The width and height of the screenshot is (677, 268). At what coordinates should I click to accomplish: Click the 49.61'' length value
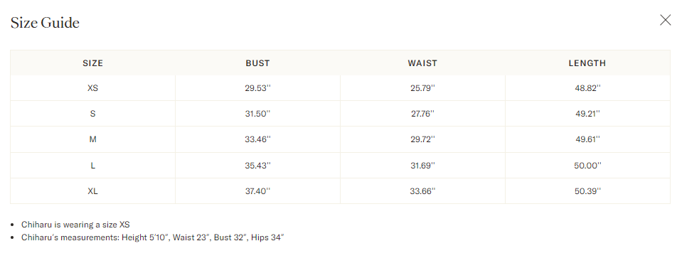point(587,139)
